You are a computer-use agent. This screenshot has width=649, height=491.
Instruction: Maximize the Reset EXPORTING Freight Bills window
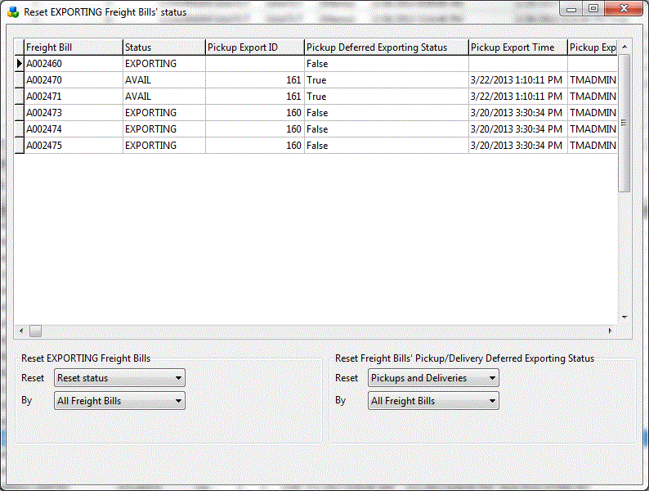(593, 9)
